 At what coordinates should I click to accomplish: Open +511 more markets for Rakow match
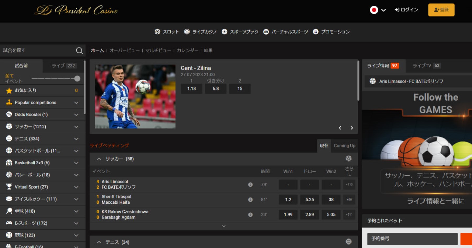(x=349, y=214)
